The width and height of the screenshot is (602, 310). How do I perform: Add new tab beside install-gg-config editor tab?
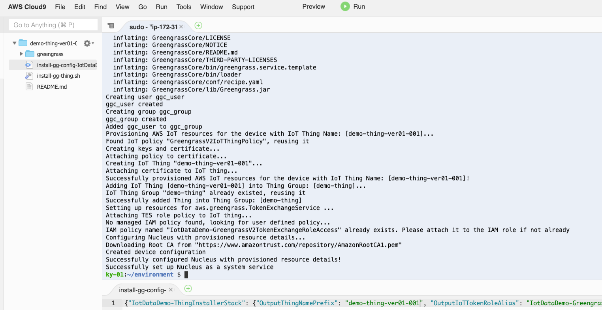[188, 289]
